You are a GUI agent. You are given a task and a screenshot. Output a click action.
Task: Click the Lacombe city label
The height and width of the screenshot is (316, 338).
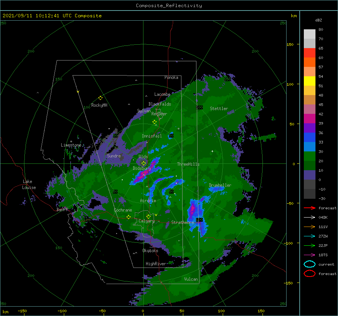coord(162,94)
